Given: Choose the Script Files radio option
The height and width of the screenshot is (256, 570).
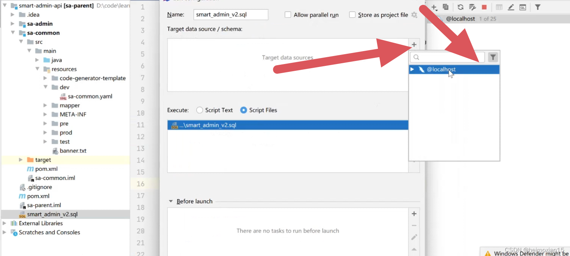Looking at the screenshot, I should (244, 110).
